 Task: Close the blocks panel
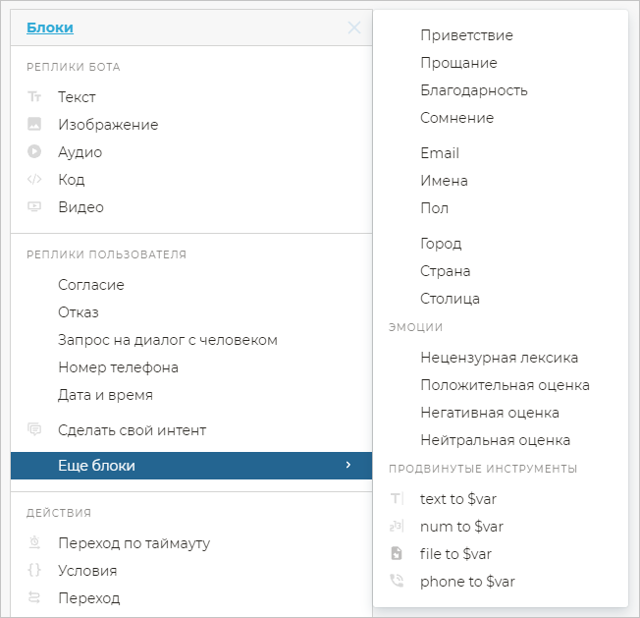pos(354,28)
